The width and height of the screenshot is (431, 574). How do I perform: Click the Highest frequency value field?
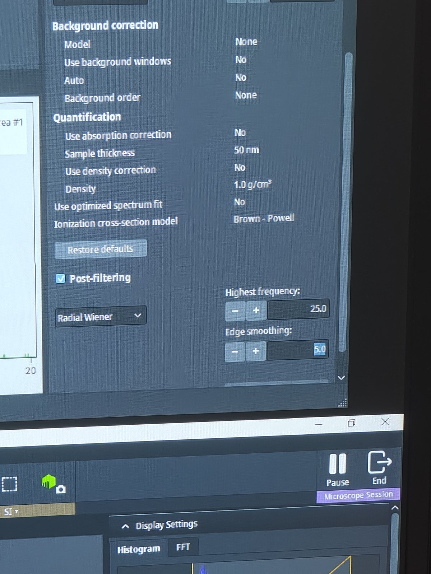[298, 309]
